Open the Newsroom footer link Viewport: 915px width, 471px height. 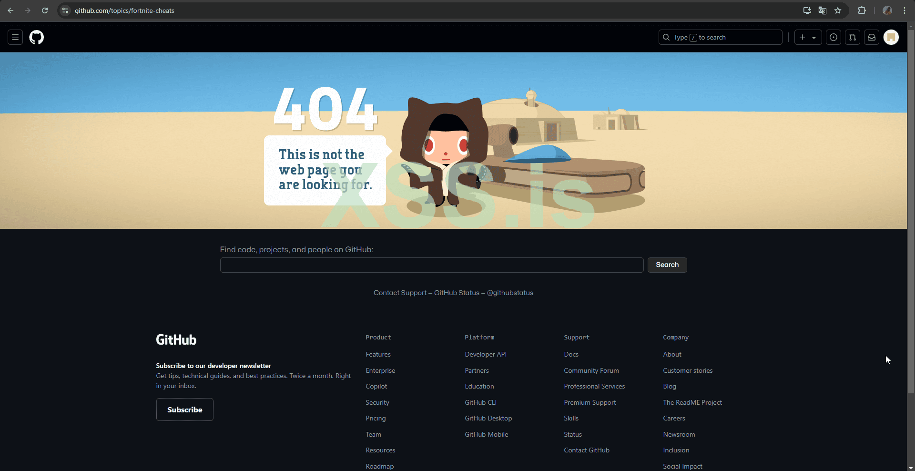point(679,434)
